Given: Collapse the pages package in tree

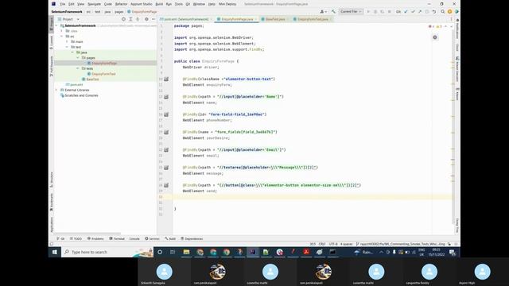Looking at the screenshot, I should click(78, 58).
